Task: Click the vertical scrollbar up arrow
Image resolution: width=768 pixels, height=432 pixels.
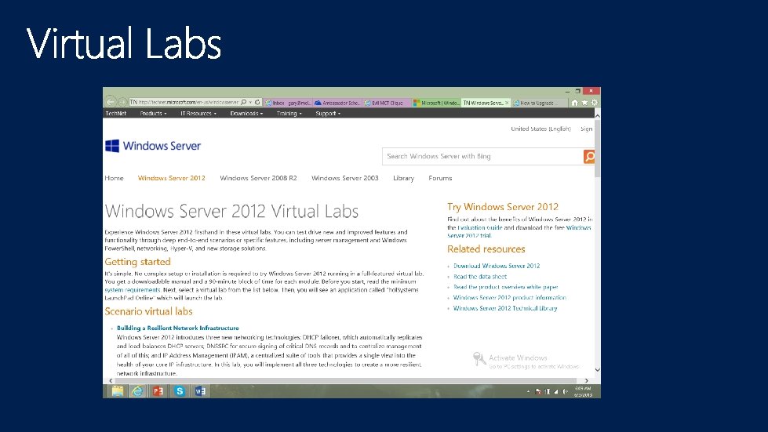Action: point(597,115)
